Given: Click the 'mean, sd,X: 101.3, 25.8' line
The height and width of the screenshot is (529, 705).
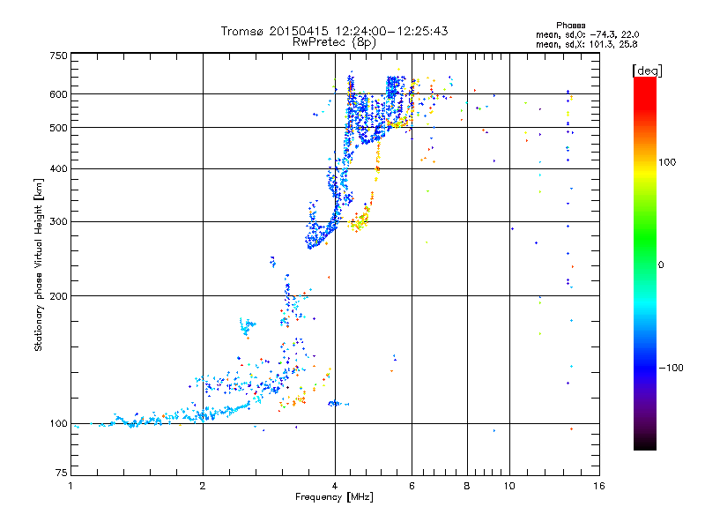Looking at the screenshot, I should (586, 44).
